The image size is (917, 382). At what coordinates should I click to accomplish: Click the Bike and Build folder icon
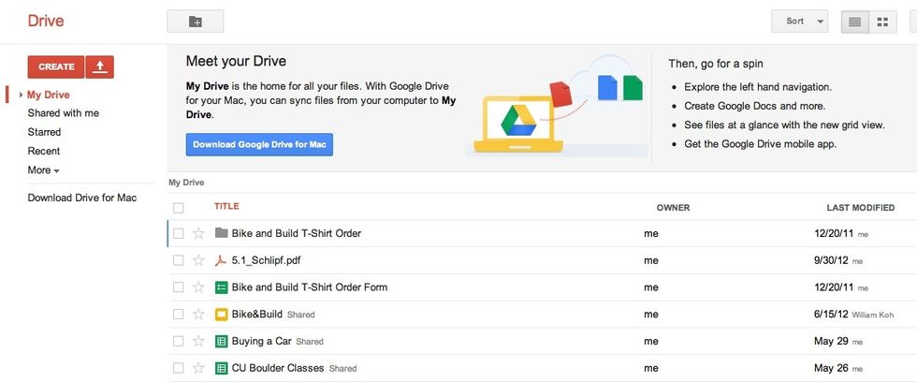coord(222,233)
